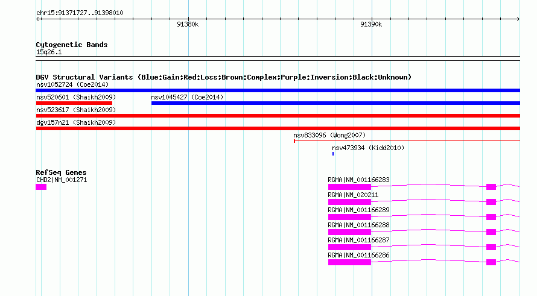Select the small second exon of RGMA NM_001166287
The width and height of the screenshot is (537, 296).
(x=491, y=247)
